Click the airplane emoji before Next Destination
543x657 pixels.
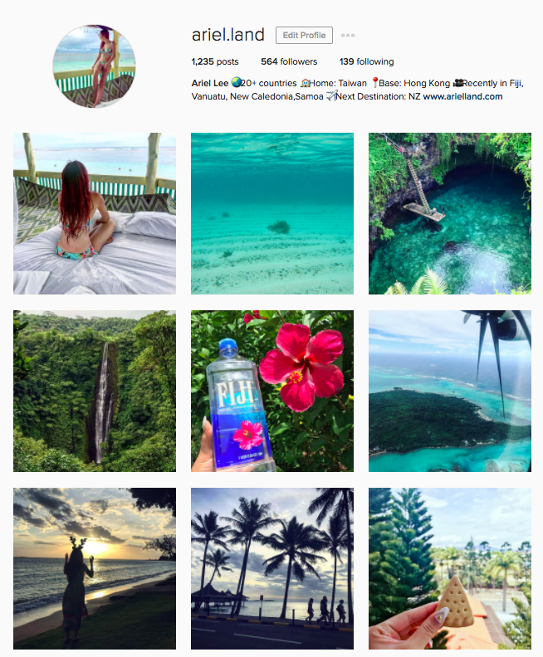pos(331,96)
